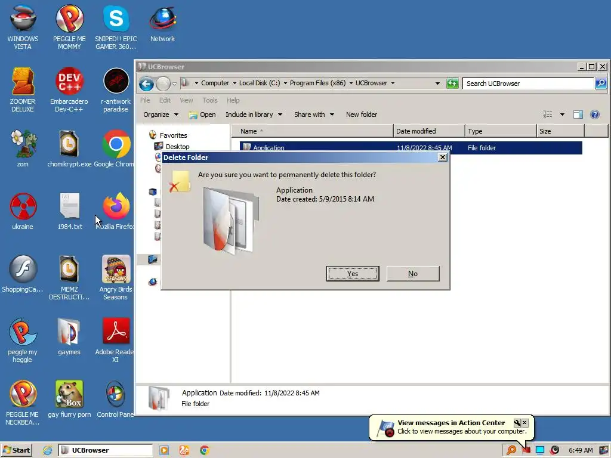Image resolution: width=611 pixels, height=458 pixels.
Task: Click the Back arrow in UCBrowser window
Action: [x=147, y=83]
